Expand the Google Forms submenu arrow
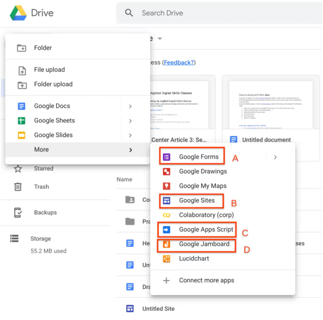Screen dimensions: 323x320 [276, 157]
